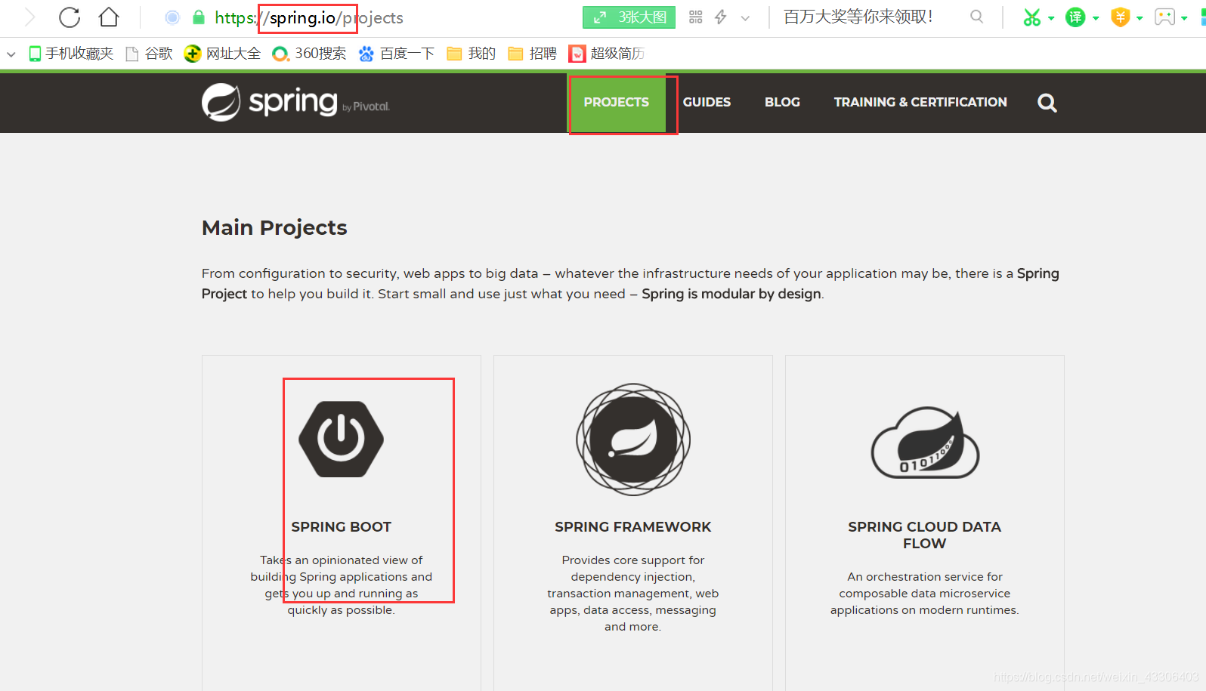1206x691 pixels.
Task: Open the SPRING BOOT project title
Action: [341, 526]
